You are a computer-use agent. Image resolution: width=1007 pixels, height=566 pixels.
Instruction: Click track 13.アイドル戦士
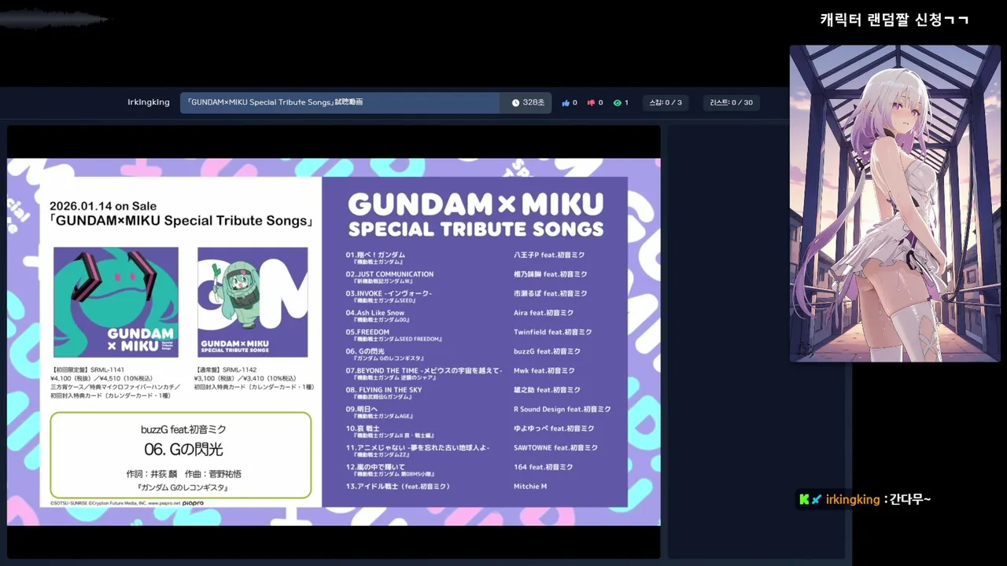click(397, 487)
